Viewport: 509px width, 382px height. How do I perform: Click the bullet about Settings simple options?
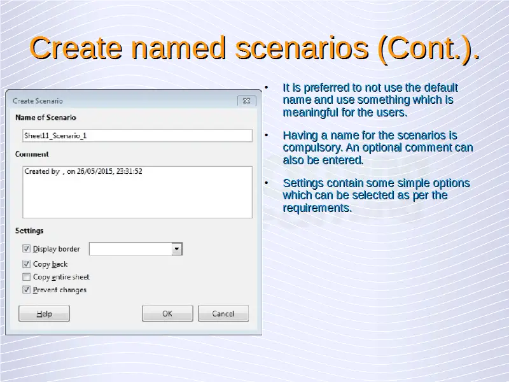[375, 195]
